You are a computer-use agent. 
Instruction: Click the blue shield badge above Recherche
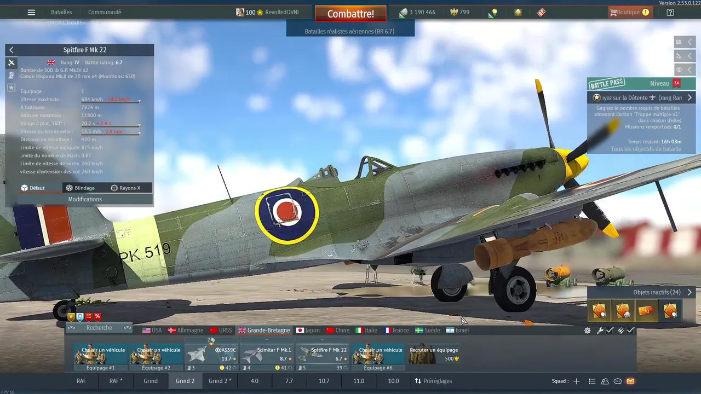[80, 317]
